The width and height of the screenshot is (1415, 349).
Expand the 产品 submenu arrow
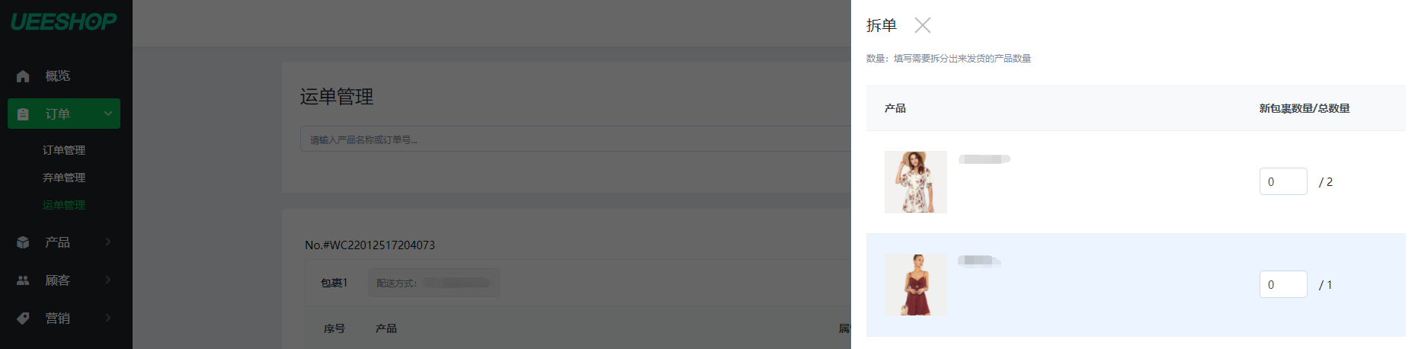tap(108, 242)
